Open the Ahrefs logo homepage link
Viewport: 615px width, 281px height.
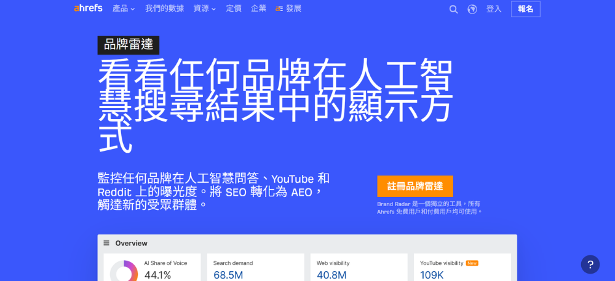88,8
